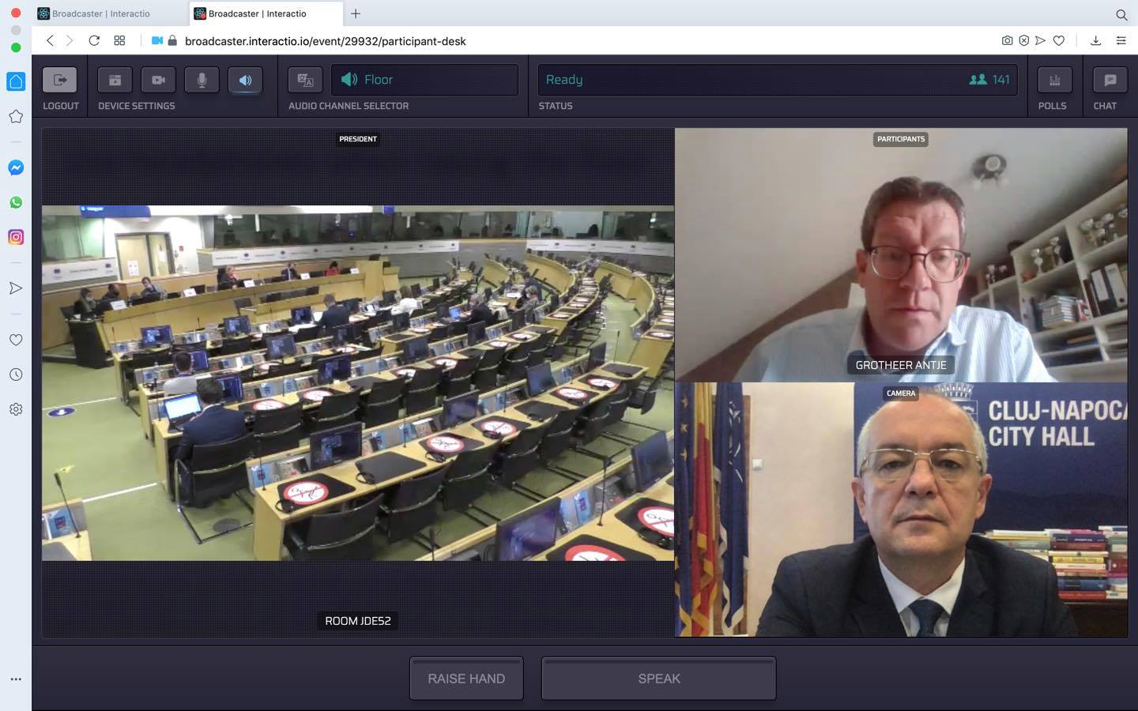Open the language translation channel icon
1138x711 pixels.
pos(305,80)
